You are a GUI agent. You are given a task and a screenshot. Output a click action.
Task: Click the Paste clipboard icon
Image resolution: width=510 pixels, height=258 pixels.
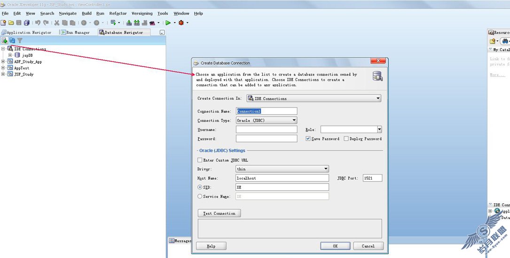coord(72,23)
